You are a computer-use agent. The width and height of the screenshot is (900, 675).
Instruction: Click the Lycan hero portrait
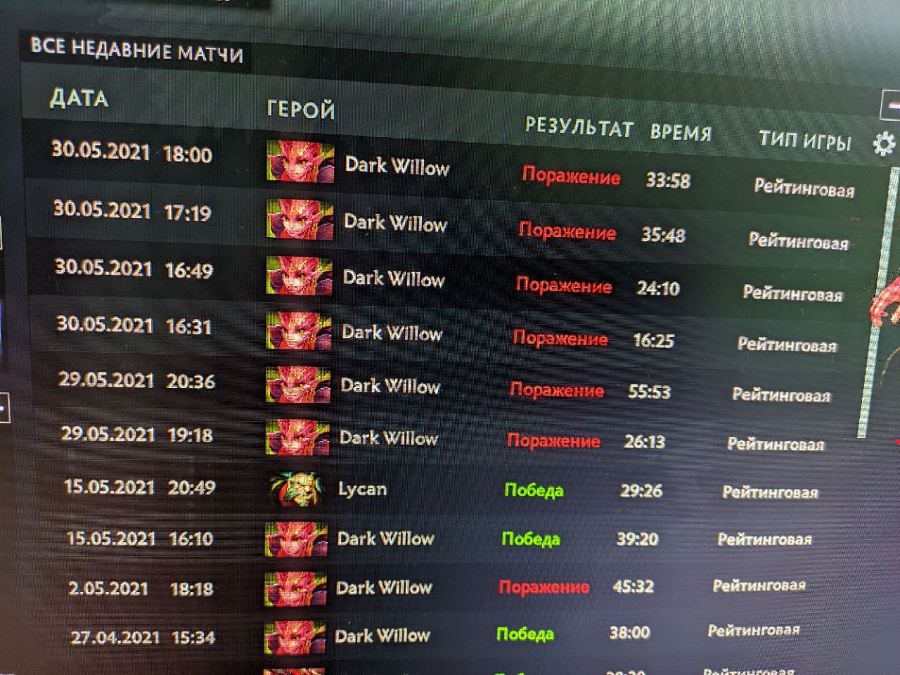point(297,489)
